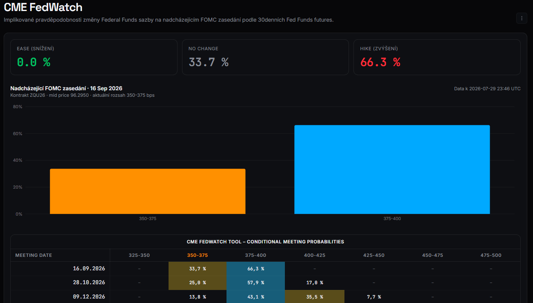Click the 57,9 % table cell
Image resolution: width=533 pixels, height=303 pixels.
click(x=255, y=283)
